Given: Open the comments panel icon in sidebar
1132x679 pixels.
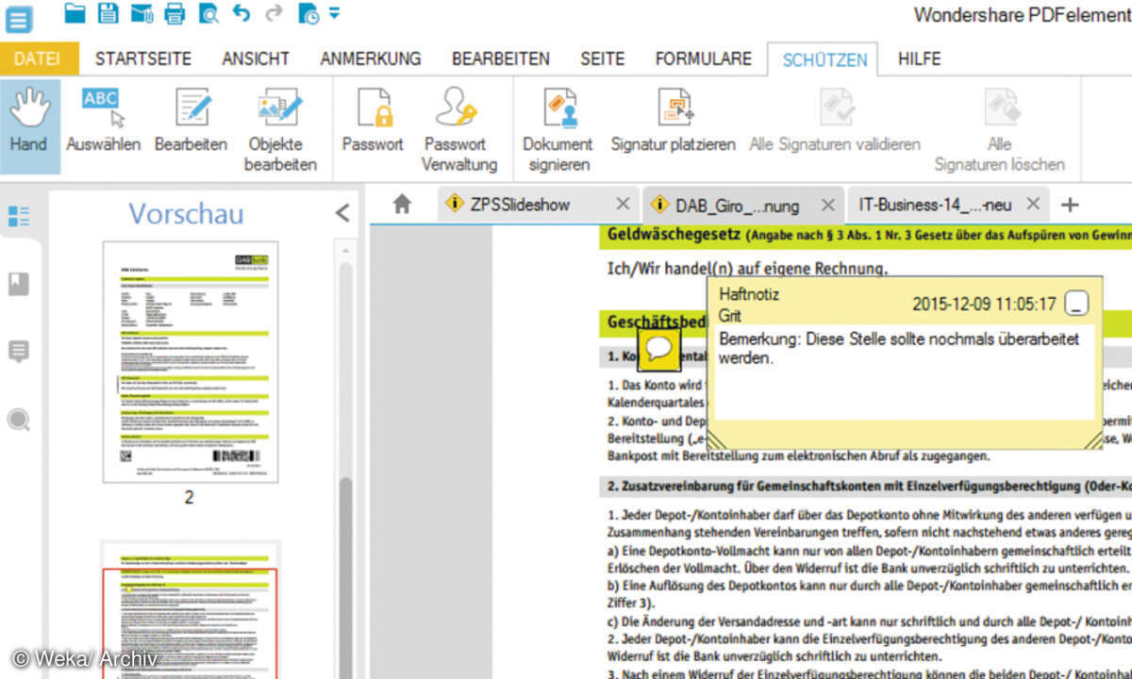Looking at the screenshot, I should coord(19,352).
